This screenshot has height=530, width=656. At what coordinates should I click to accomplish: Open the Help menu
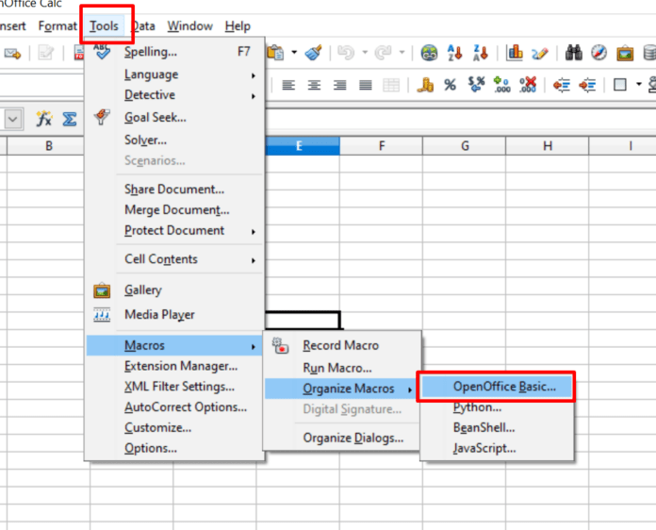tap(238, 26)
